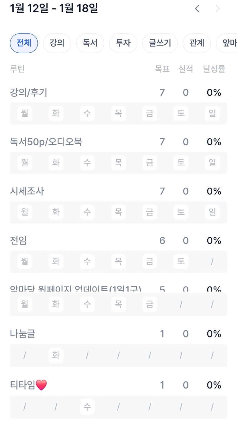Select the 글쓰기 category tab
The height and width of the screenshot is (432, 237).
(160, 43)
